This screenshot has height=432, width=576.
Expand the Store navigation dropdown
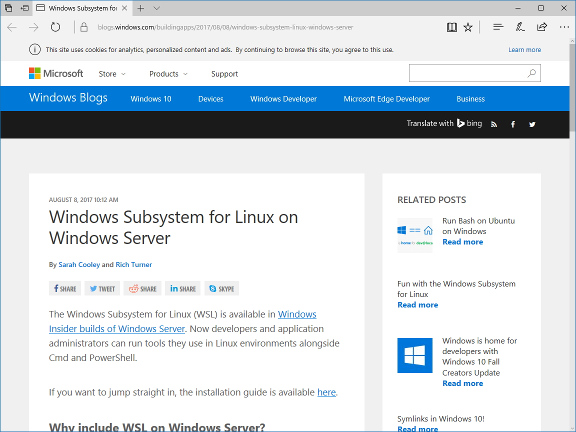click(x=112, y=73)
